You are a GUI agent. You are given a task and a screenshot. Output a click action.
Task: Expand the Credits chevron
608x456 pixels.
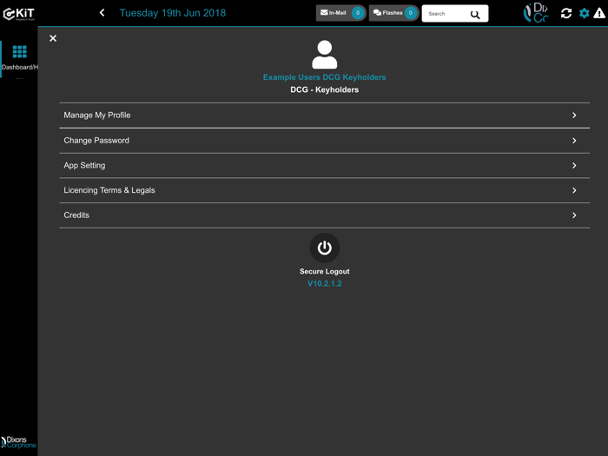[574, 215]
